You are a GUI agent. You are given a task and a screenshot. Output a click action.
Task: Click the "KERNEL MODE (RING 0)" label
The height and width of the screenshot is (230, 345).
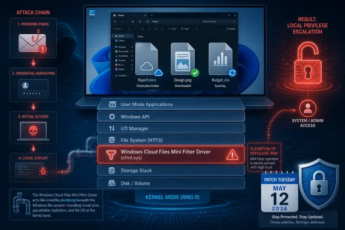coord(172,197)
